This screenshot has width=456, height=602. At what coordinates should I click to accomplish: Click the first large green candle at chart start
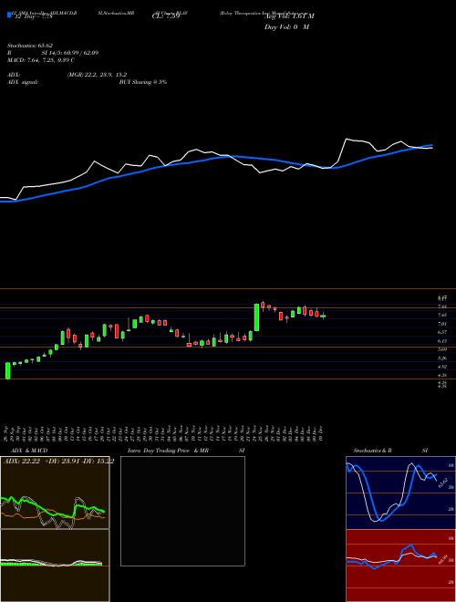tap(7, 370)
